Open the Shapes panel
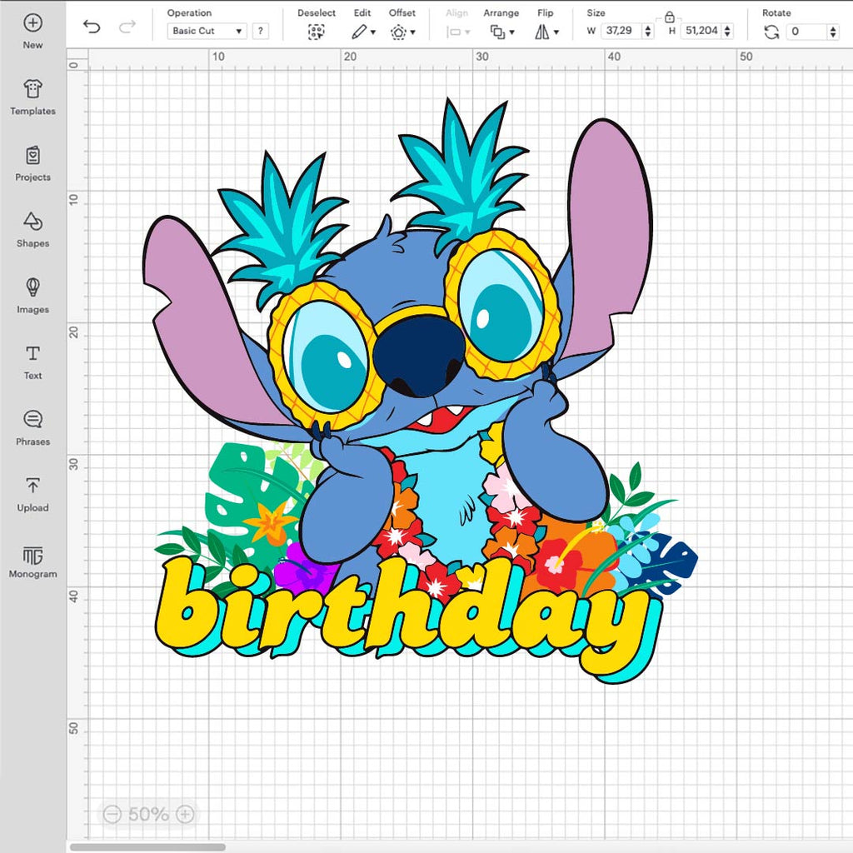 tap(32, 222)
